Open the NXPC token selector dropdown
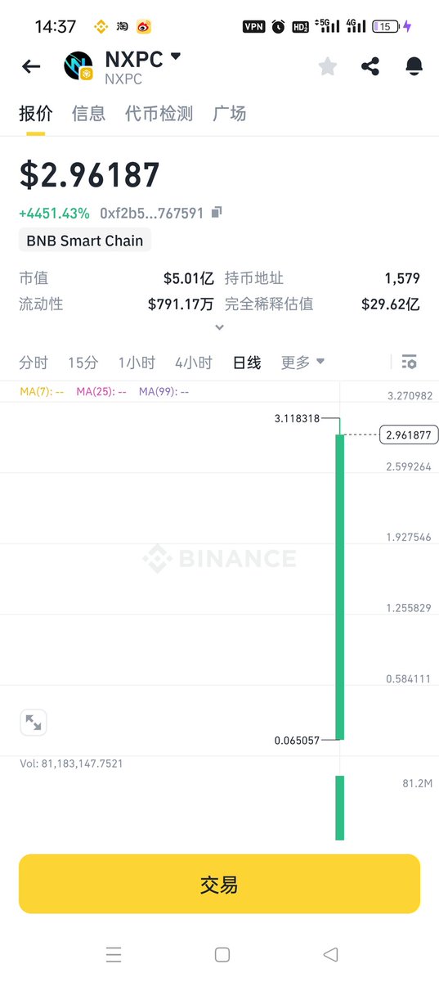This screenshot has height=982, width=439. 175,57
